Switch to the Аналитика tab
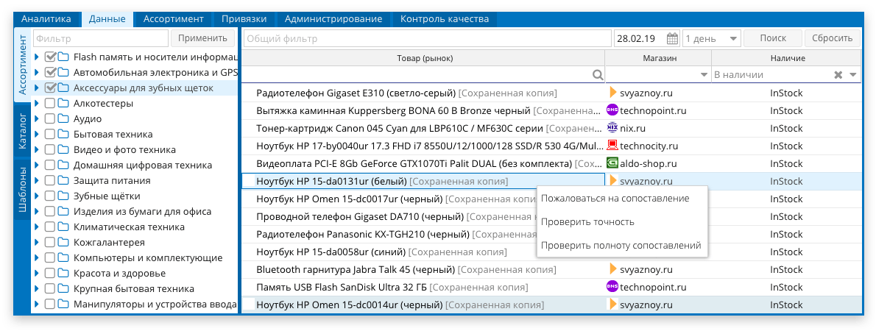876x331 pixels. coord(46,19)
